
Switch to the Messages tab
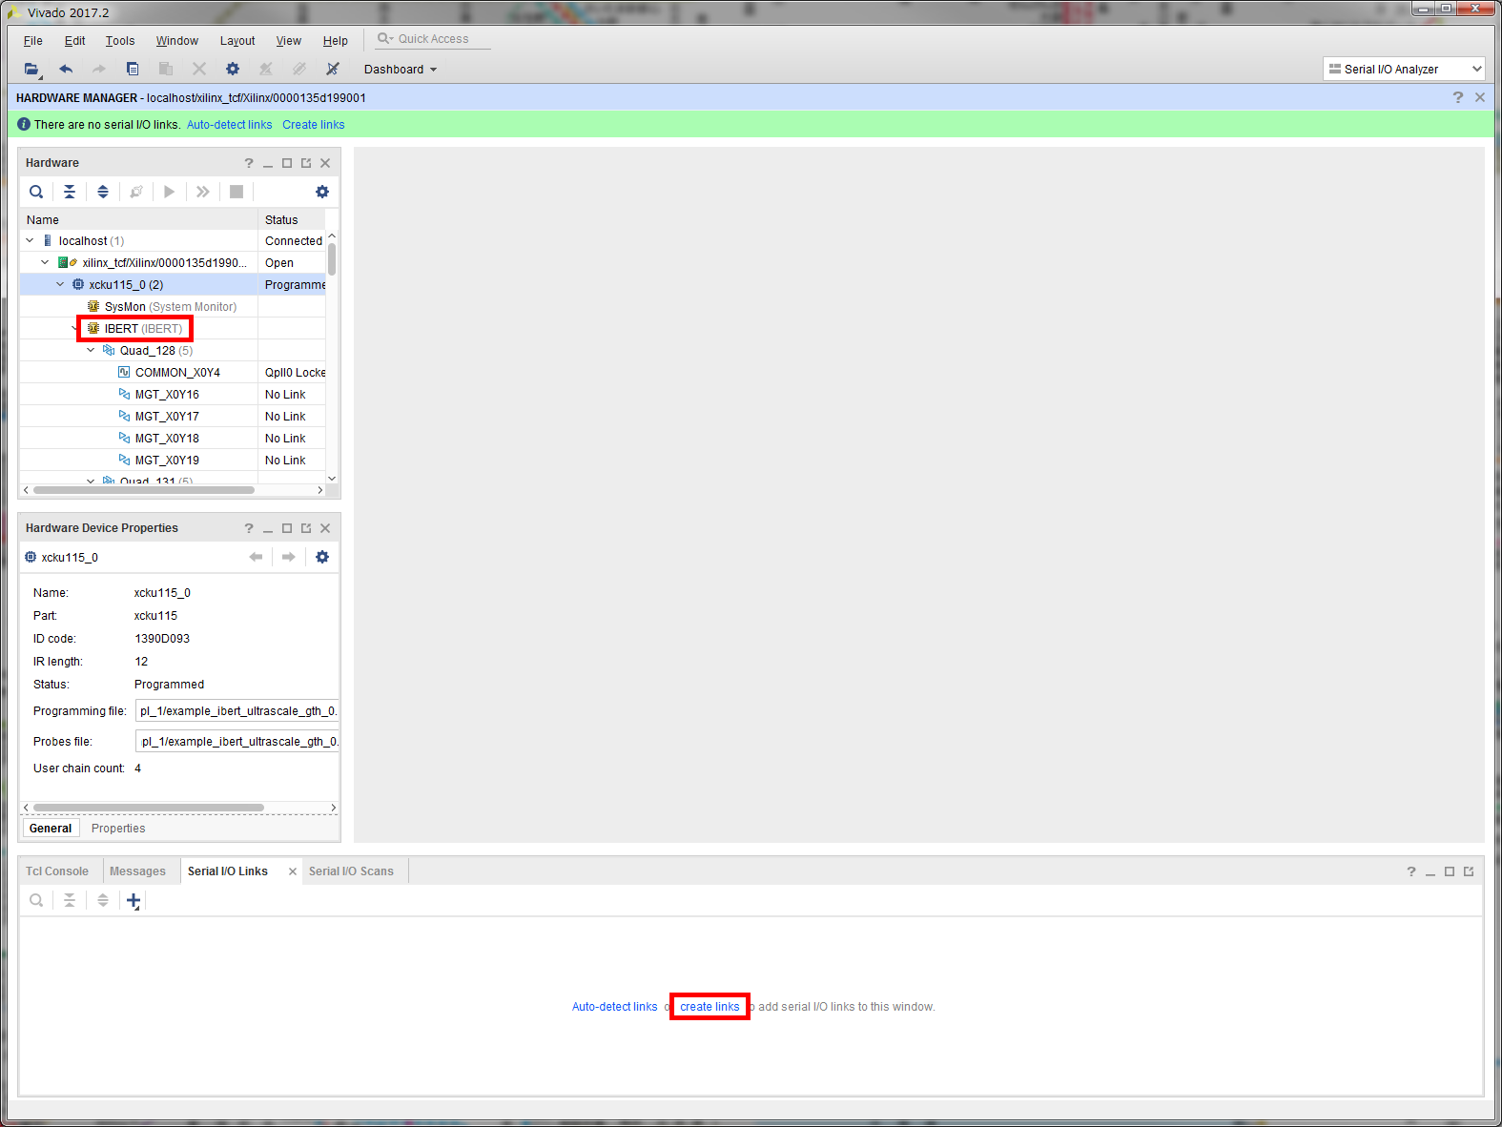137,871
